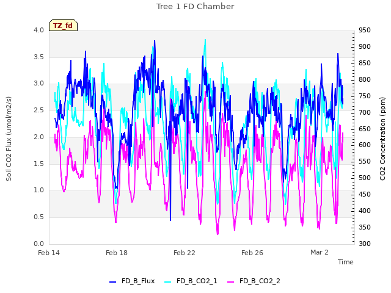
Task: Click the 550 right axis tick label
Action: [x=365, y=161]
